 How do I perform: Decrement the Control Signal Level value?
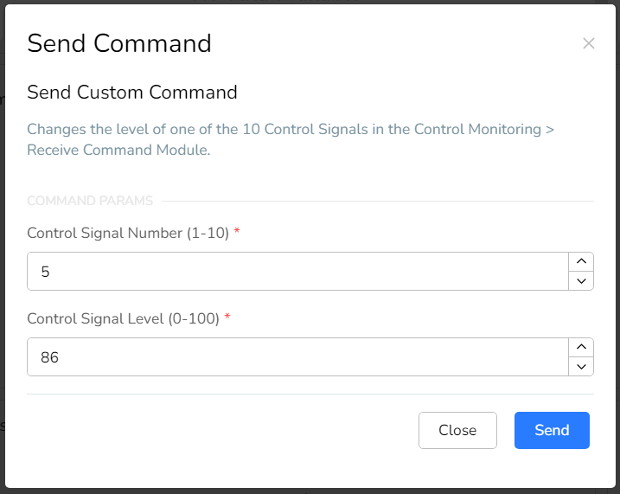(x=581, y=367)
